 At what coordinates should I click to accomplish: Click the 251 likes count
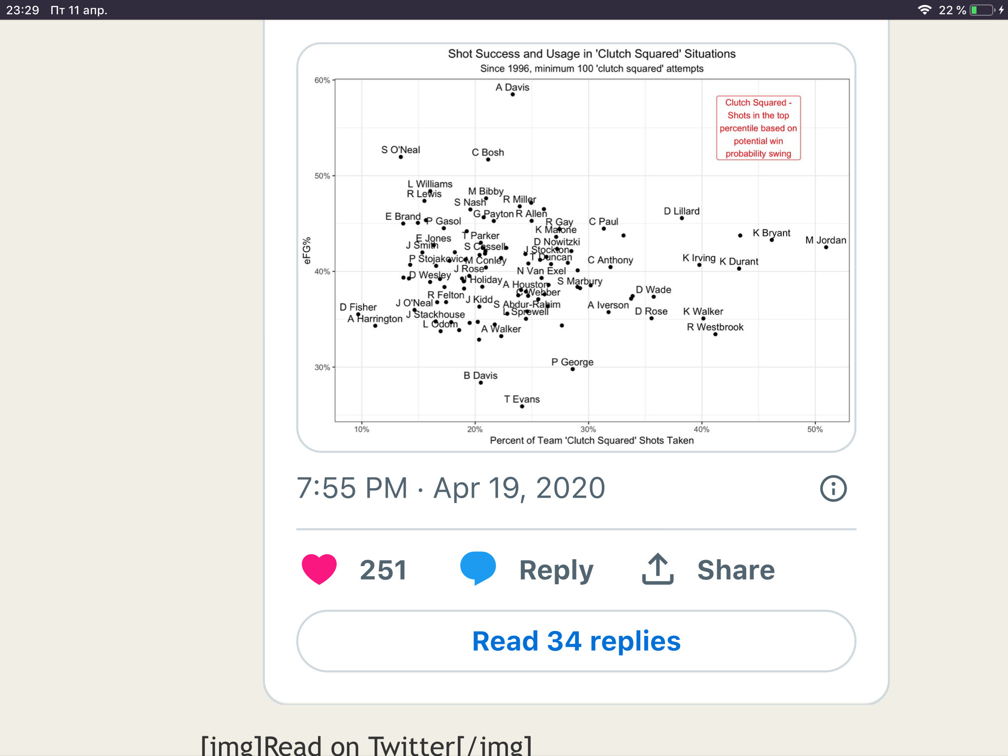pyautogui.click(x=383, y=570)
